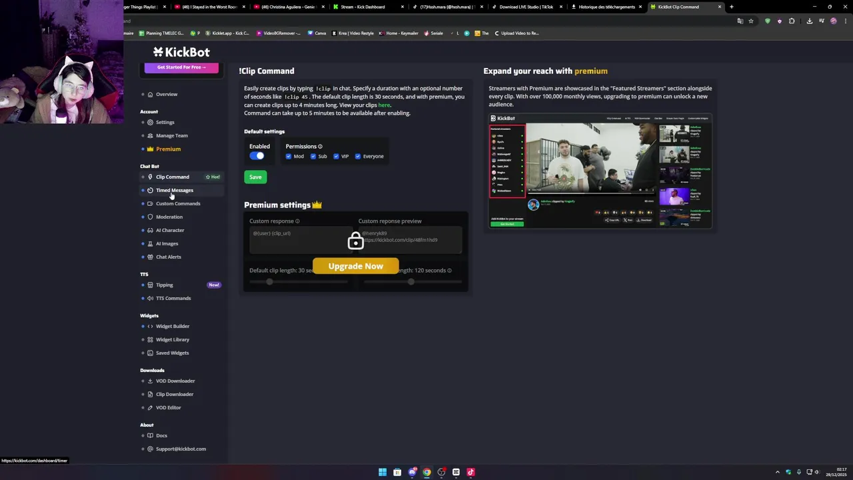853x480 pixels.
Task: Select the KickBot Clip Command tab
Action: [x=685, y=7]
